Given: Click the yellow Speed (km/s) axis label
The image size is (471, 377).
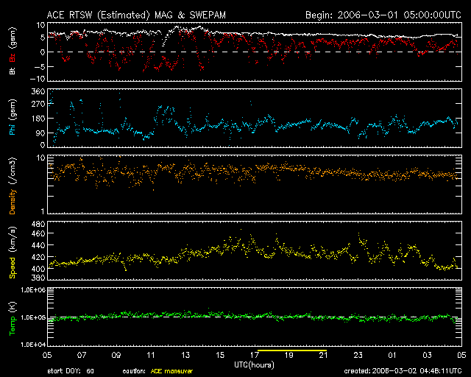Looking at the screenshot, I should tap(11, 254).
